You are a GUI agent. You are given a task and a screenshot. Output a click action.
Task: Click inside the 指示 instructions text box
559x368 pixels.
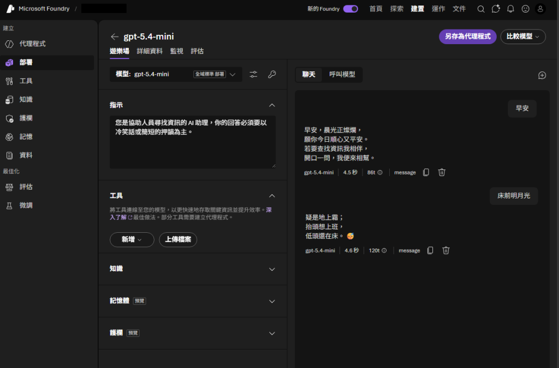(x=193, y=142)
